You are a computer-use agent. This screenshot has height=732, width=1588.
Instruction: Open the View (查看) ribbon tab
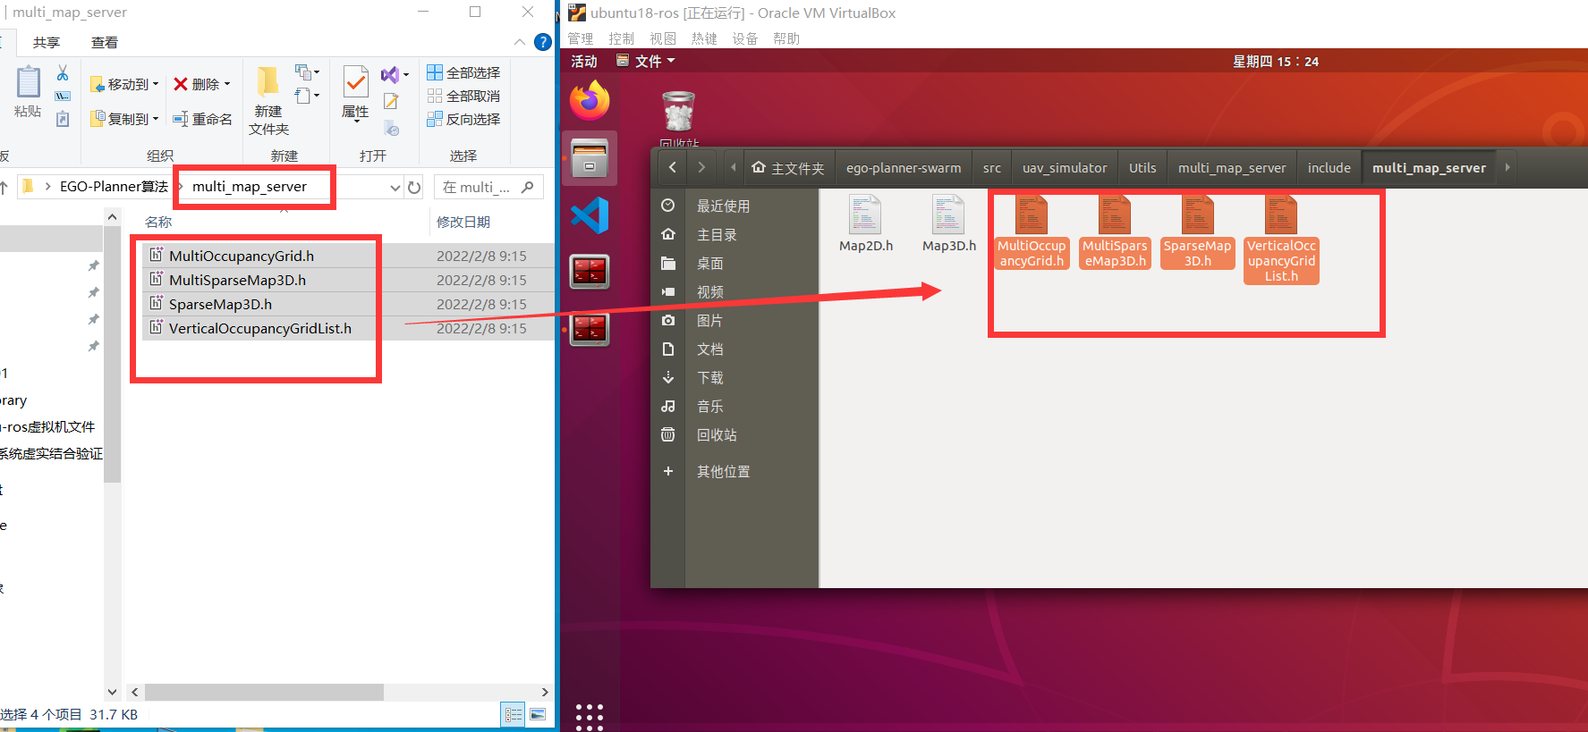click(x=105, y=42)
